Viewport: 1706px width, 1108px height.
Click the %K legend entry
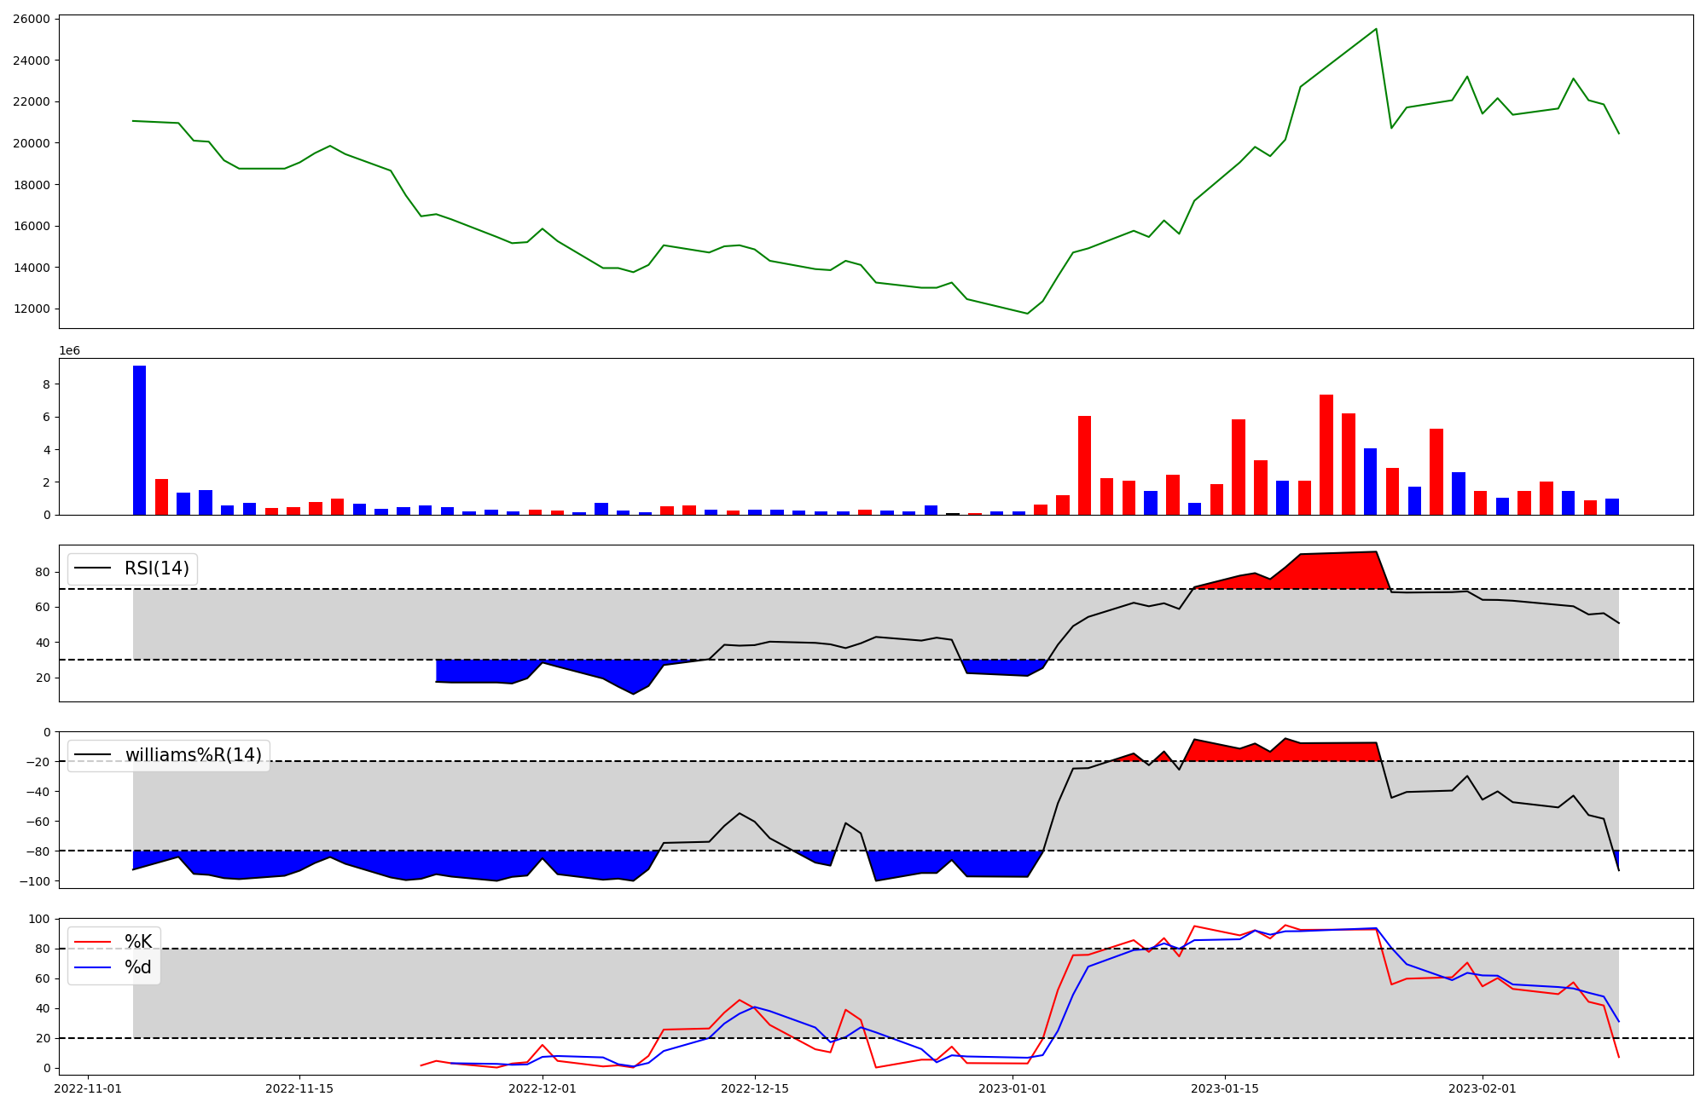click(138, 942)
